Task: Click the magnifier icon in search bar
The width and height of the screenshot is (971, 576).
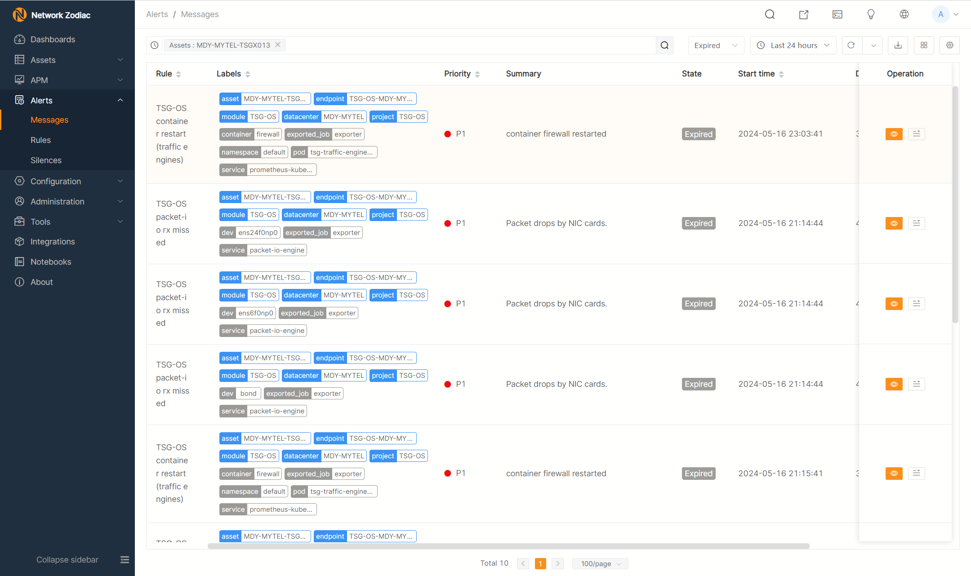Action: (664, 45)
